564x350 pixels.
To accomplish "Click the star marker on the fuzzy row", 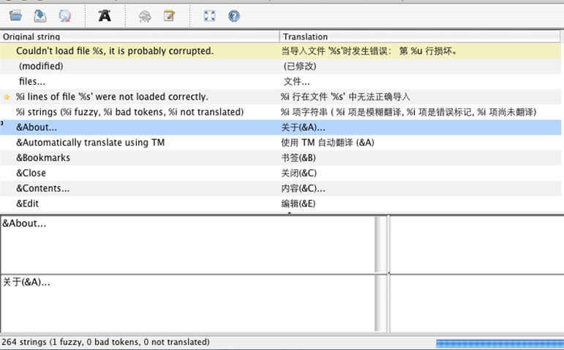I will tap(7, 97).
